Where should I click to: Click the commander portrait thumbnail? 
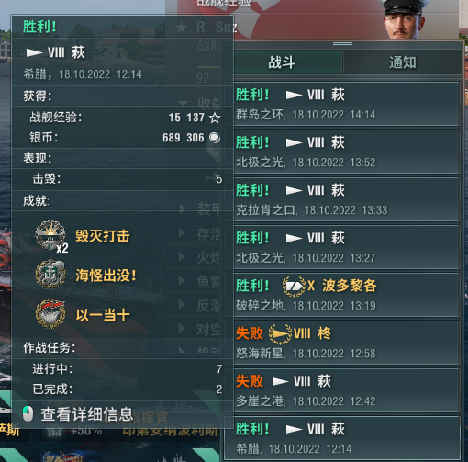coord(404,19)
